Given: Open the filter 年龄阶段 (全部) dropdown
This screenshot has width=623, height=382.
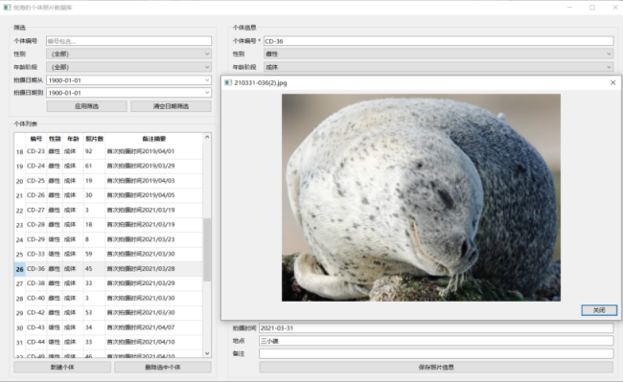Looking at the screenshot, I should (x=128, y=67).
